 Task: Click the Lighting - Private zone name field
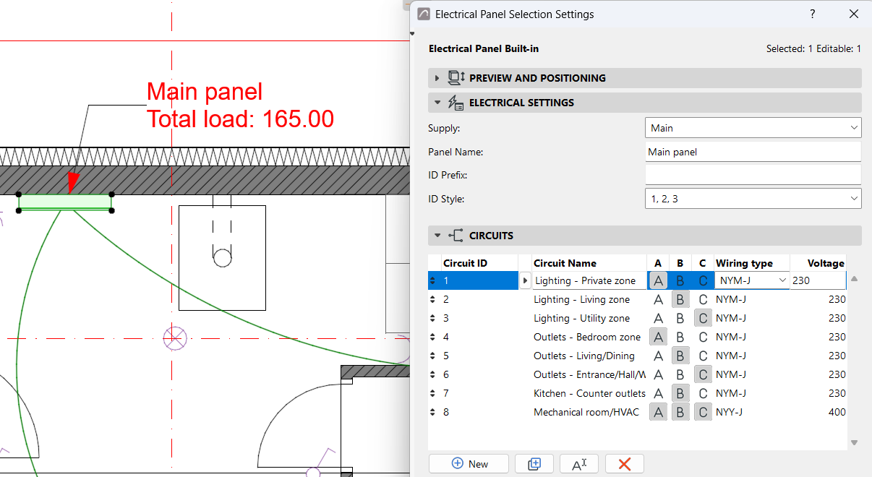point(589,280)
